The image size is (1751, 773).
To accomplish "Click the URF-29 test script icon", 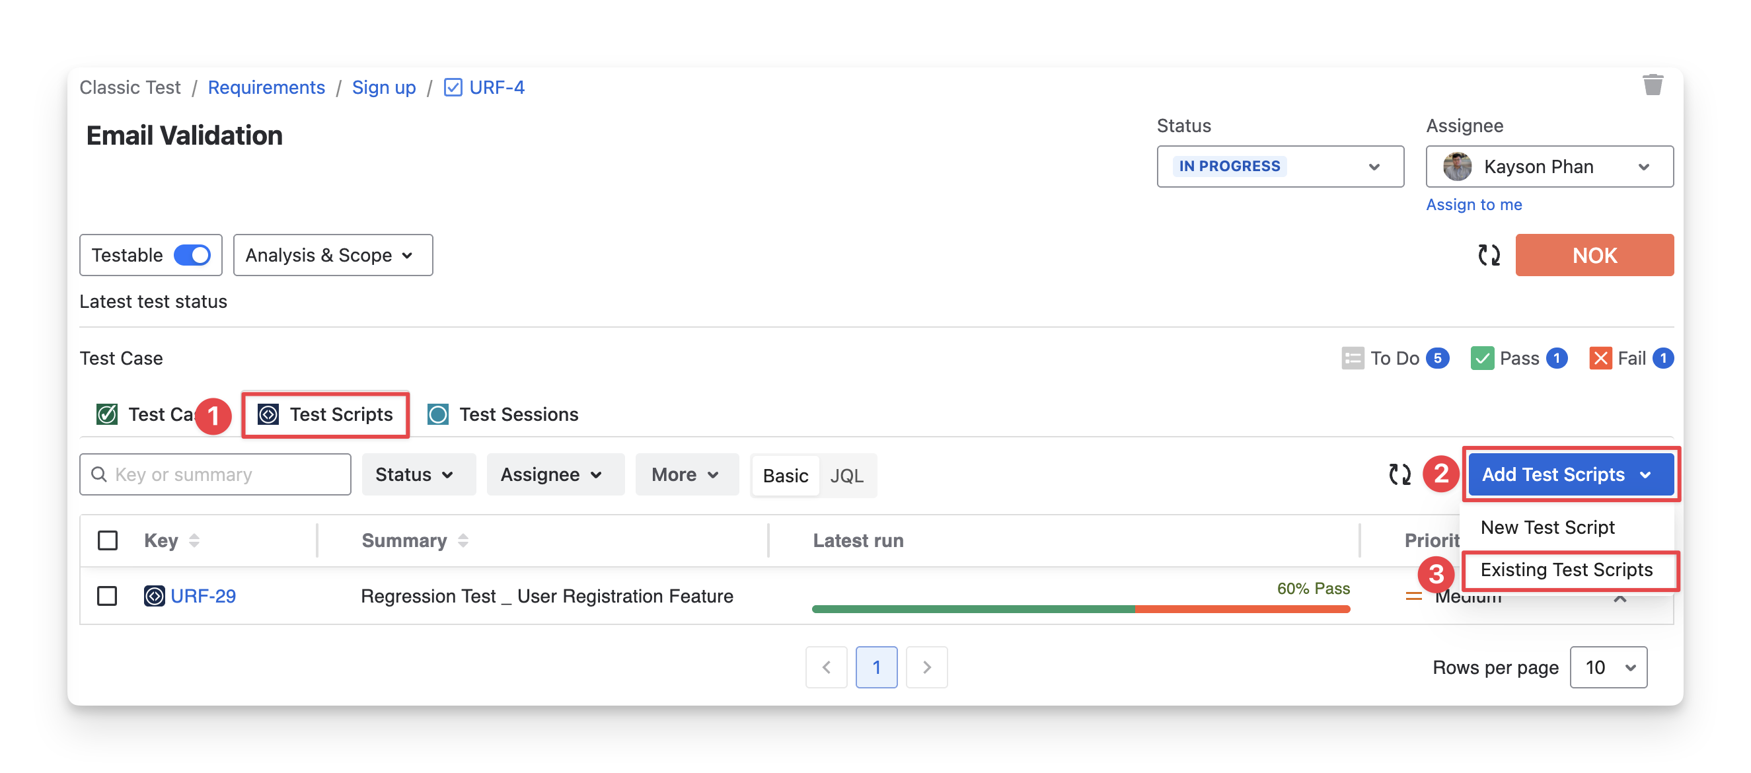I will (155, 596).
